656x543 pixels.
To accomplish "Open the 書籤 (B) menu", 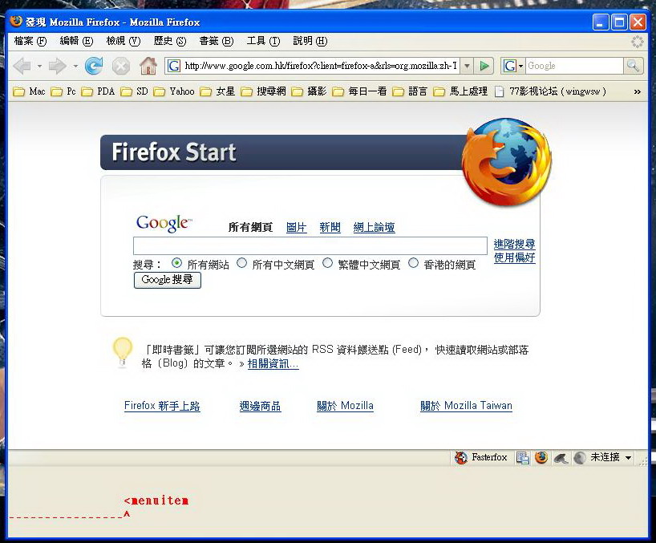I will click(216, 41).
